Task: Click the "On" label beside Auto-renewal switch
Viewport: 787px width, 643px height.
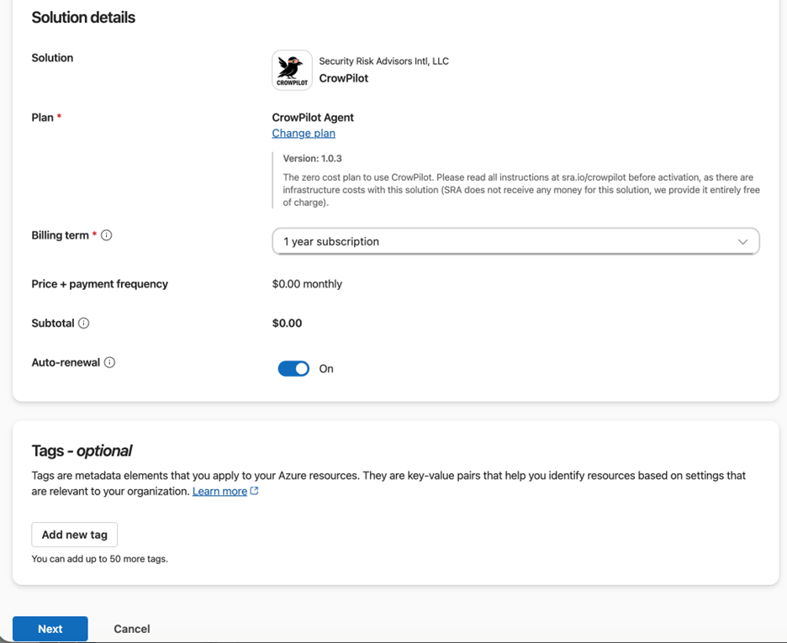Action: click(x=326, y=369)
